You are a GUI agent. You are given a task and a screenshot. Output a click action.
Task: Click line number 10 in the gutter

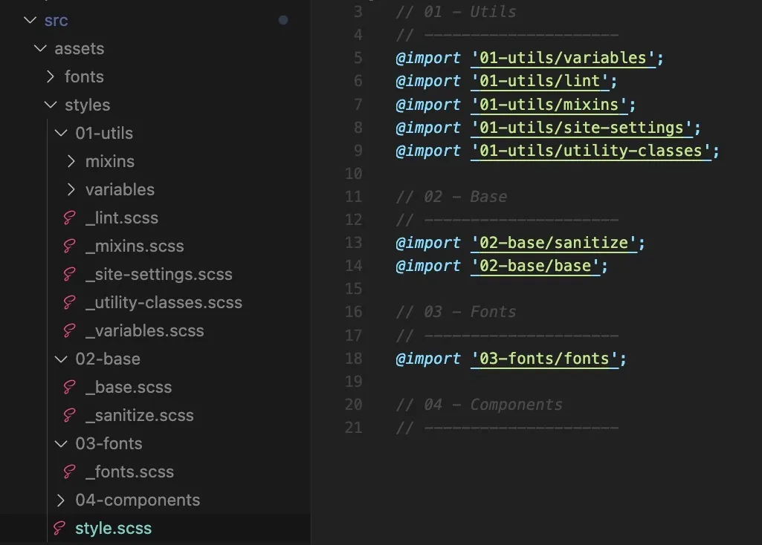tap(354, 174)
